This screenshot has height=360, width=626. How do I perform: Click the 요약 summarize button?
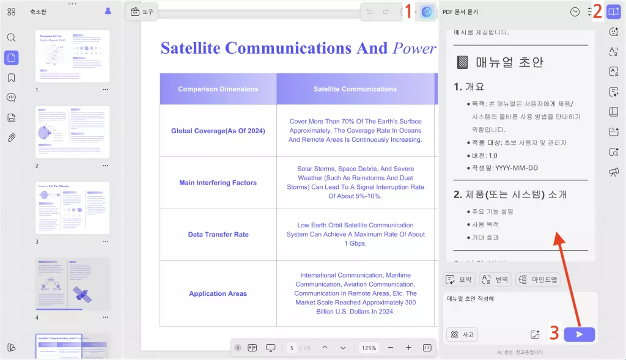(x=458, y=280)
